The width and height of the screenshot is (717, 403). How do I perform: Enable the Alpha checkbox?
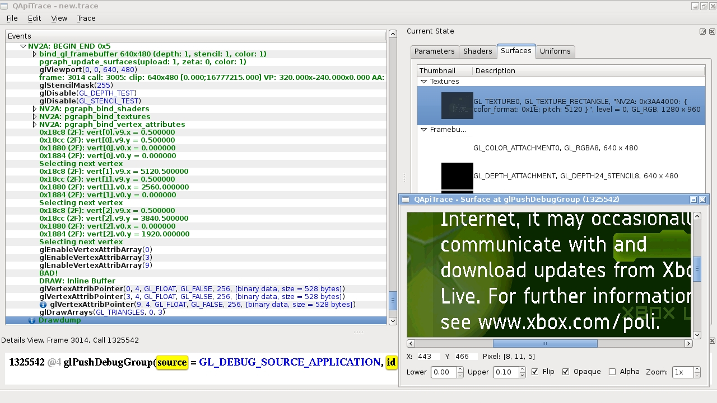(612, 372)
